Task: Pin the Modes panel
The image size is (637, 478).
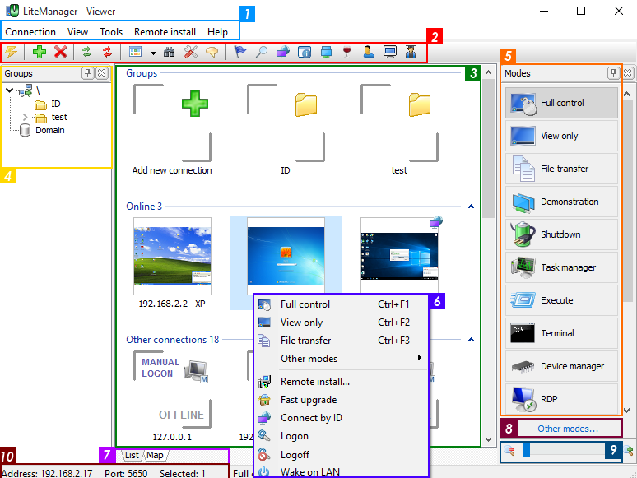Action: point(613,73)
